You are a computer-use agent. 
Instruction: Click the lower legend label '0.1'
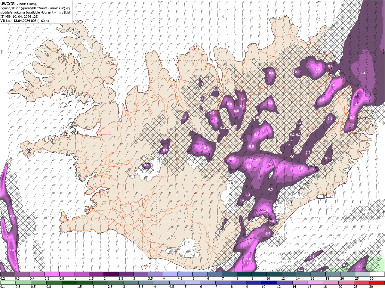click(x=2, y=287)
